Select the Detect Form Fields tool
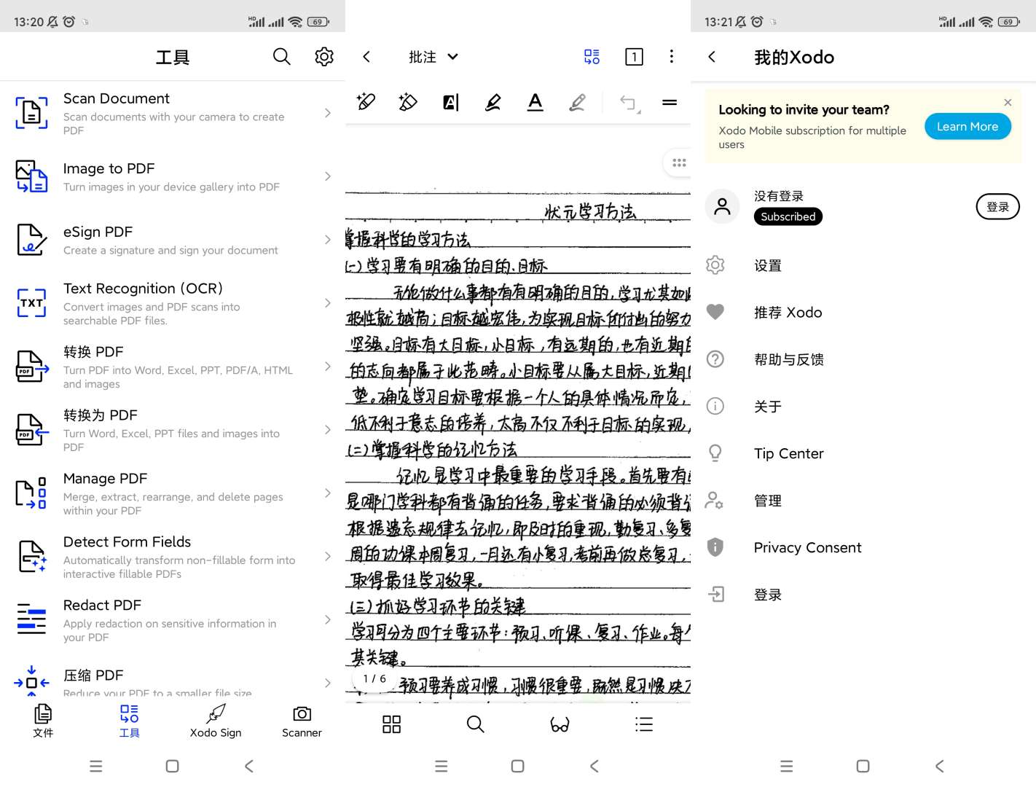This screenshot has height=787, width=1036. click(173, 557)
